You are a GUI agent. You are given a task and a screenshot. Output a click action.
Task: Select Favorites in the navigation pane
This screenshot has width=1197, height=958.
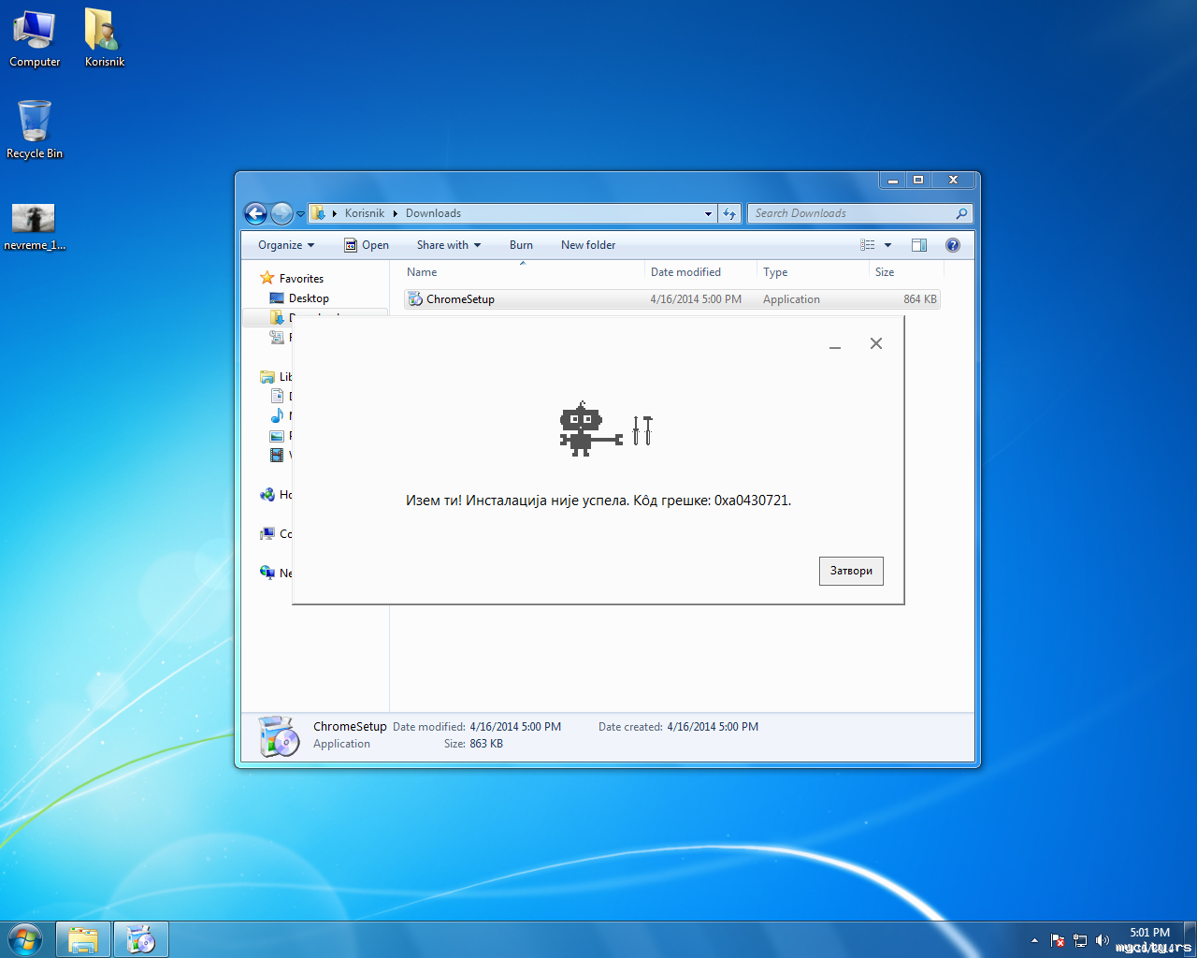coord(301,279)
